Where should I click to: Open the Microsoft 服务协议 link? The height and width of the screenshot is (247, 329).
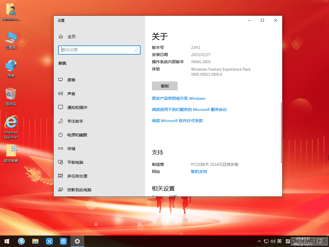coord(189,109)
